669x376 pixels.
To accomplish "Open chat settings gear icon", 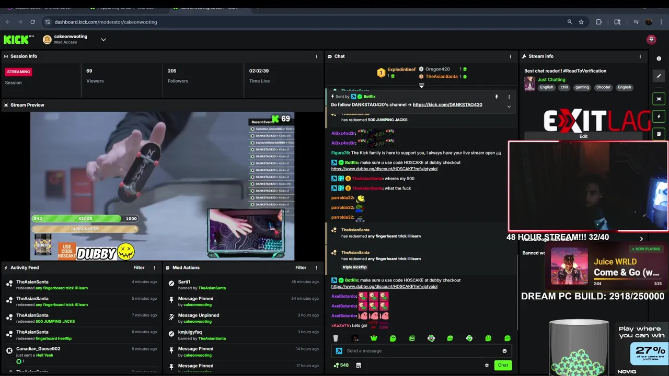I will pyautogui.click(x=487, y=365).
